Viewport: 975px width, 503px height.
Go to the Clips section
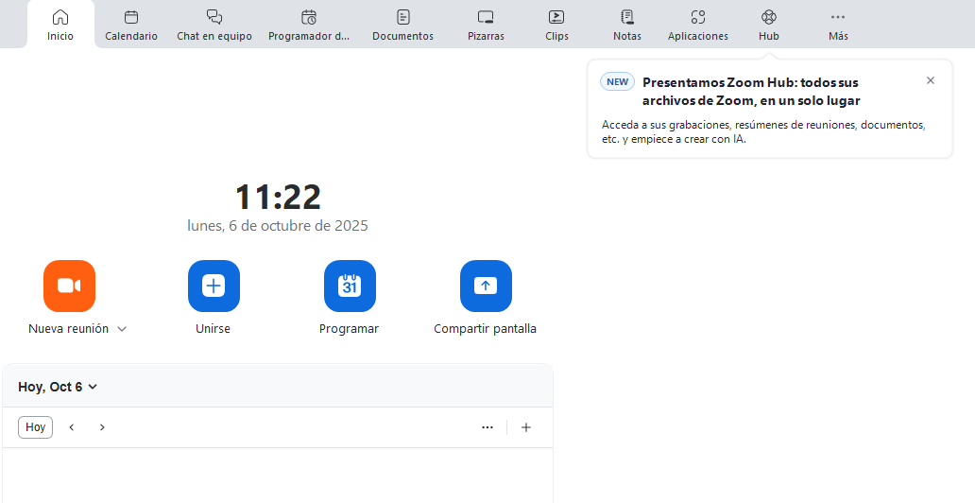click(556, 25)
